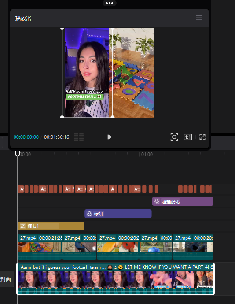Viewport: 235px width, 304px height.
Task: Open the preview zoom magnifier-frame icon
Action: (x=174, y=137)
